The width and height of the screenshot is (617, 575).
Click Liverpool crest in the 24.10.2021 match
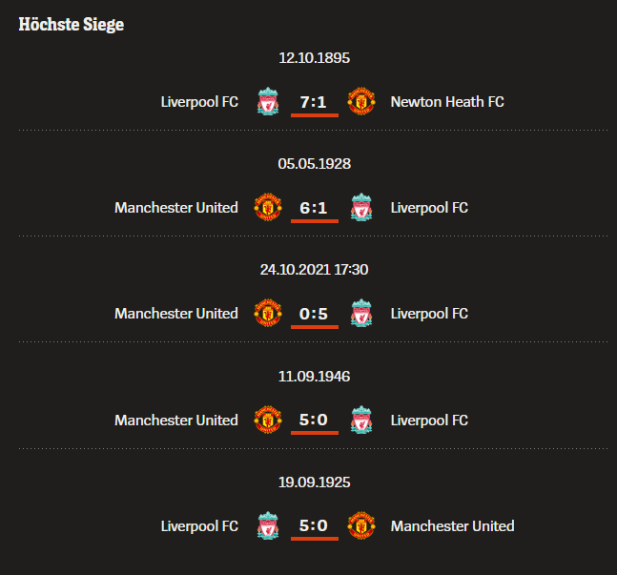coord(361,313)
